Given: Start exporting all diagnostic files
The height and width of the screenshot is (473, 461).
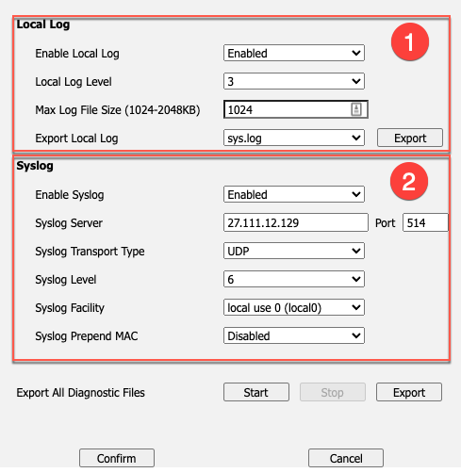Looking at the screenshot, I should tap(256, 392).
